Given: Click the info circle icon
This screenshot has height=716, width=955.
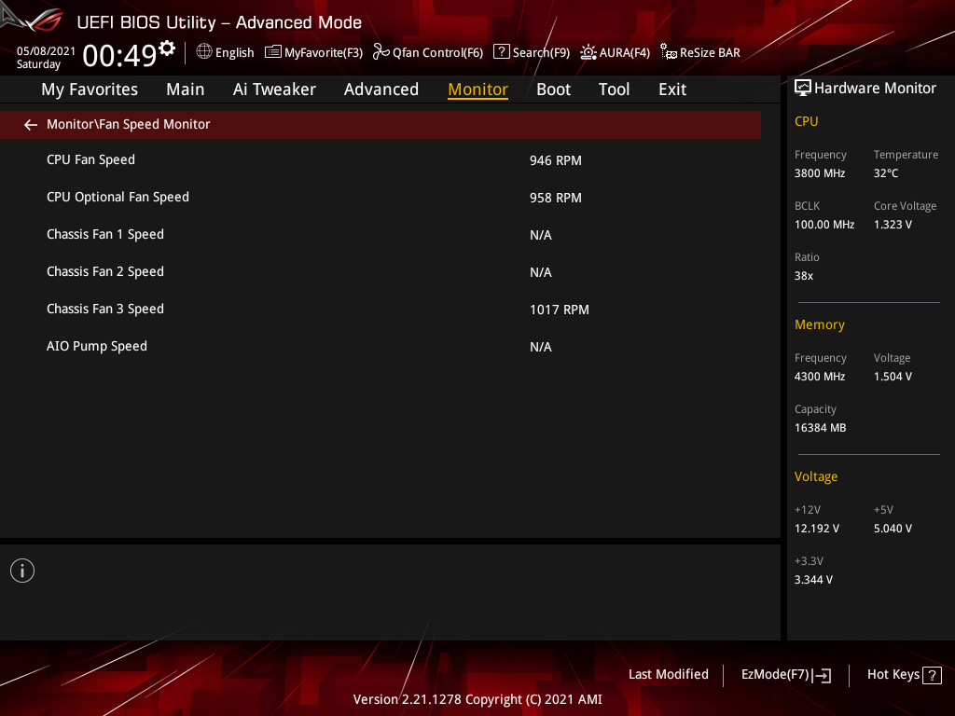Looking at the screenshot, I should pos(22,571).
